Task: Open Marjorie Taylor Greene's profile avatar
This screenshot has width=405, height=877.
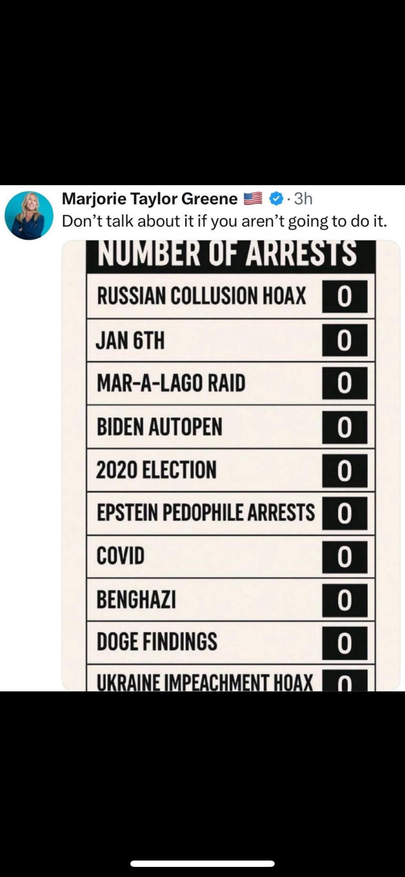Action: coord(29,215)
